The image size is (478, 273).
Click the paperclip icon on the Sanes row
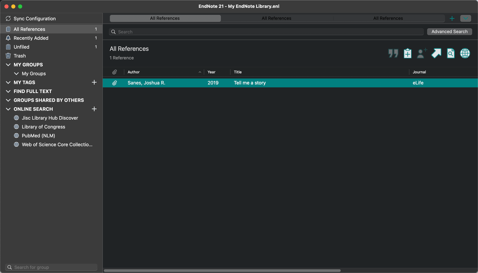click(115, 83)
